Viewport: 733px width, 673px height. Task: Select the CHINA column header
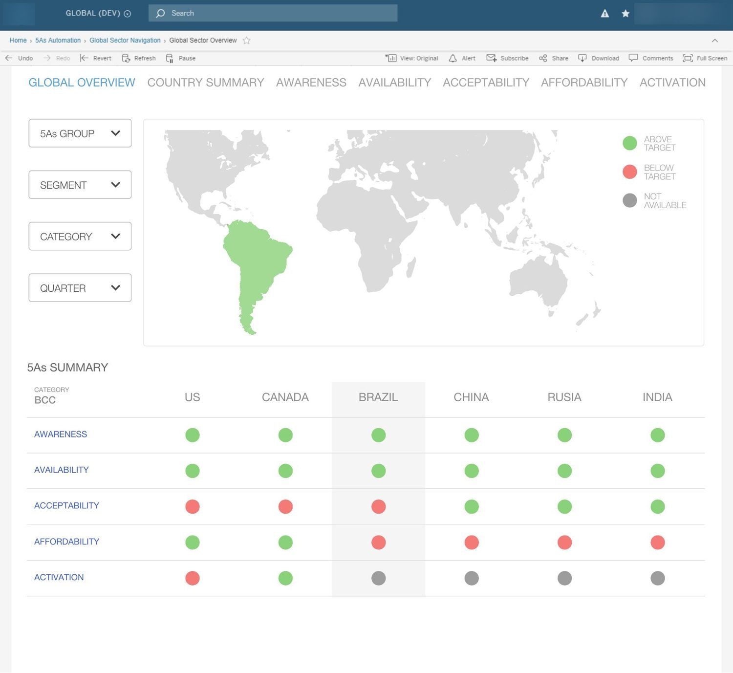point(471,397)
